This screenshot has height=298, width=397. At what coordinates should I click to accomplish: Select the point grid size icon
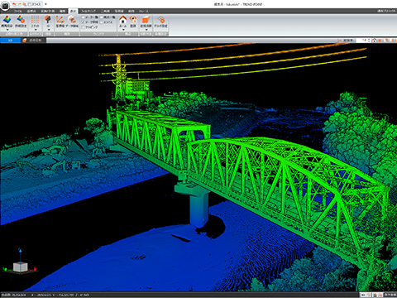pyautogui.click(x=35, y=20)
